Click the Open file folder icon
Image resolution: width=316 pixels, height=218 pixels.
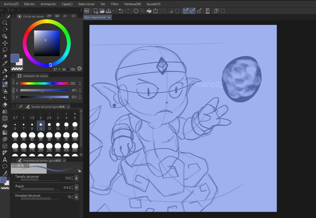point(102,11)
